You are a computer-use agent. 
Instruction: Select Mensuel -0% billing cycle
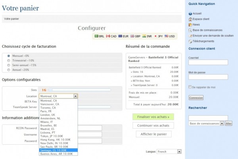point(9,56)
